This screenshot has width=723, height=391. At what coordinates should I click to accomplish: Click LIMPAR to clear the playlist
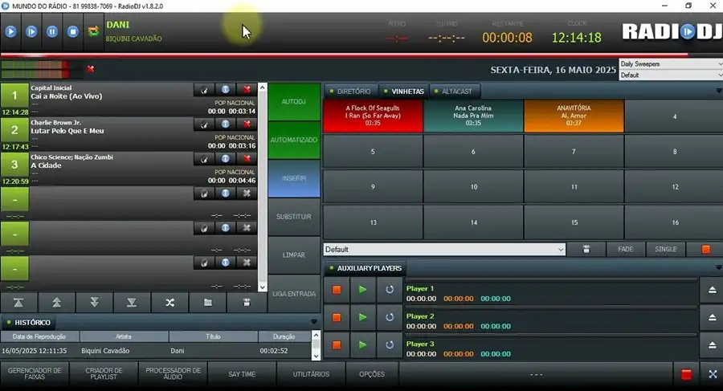(294, 255)
